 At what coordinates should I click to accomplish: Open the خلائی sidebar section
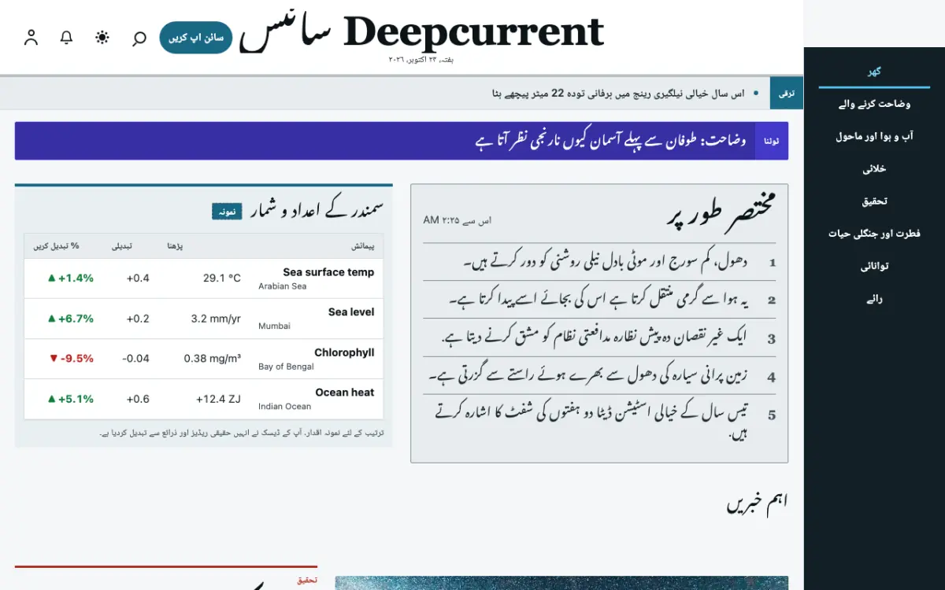874,169
